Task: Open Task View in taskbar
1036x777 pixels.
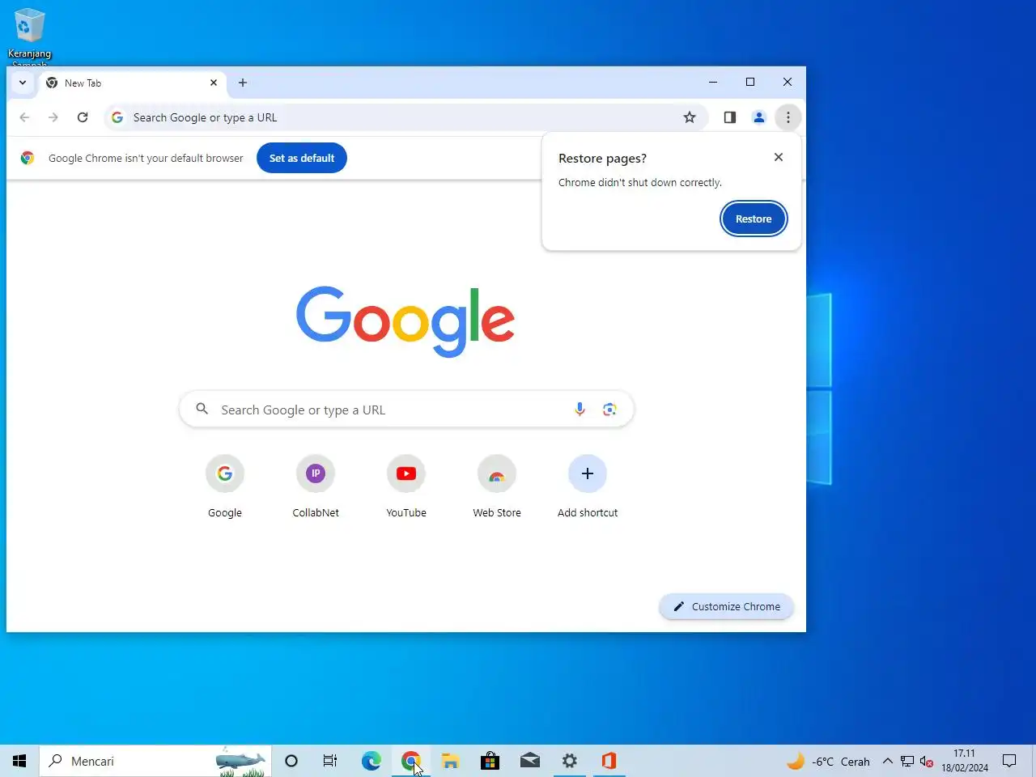Action: [330, 761]
